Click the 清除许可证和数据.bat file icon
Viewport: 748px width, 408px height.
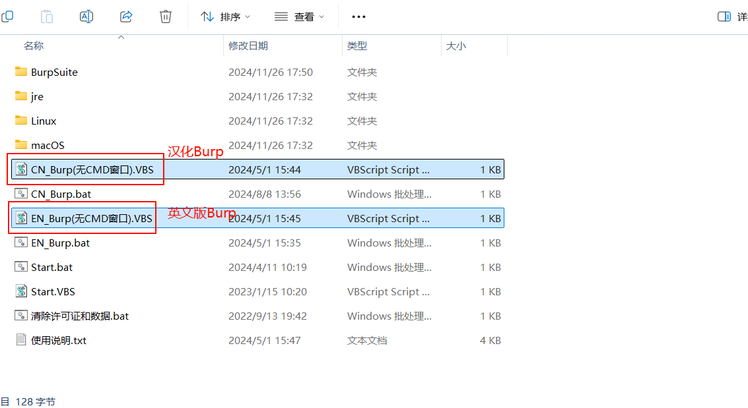21,315
